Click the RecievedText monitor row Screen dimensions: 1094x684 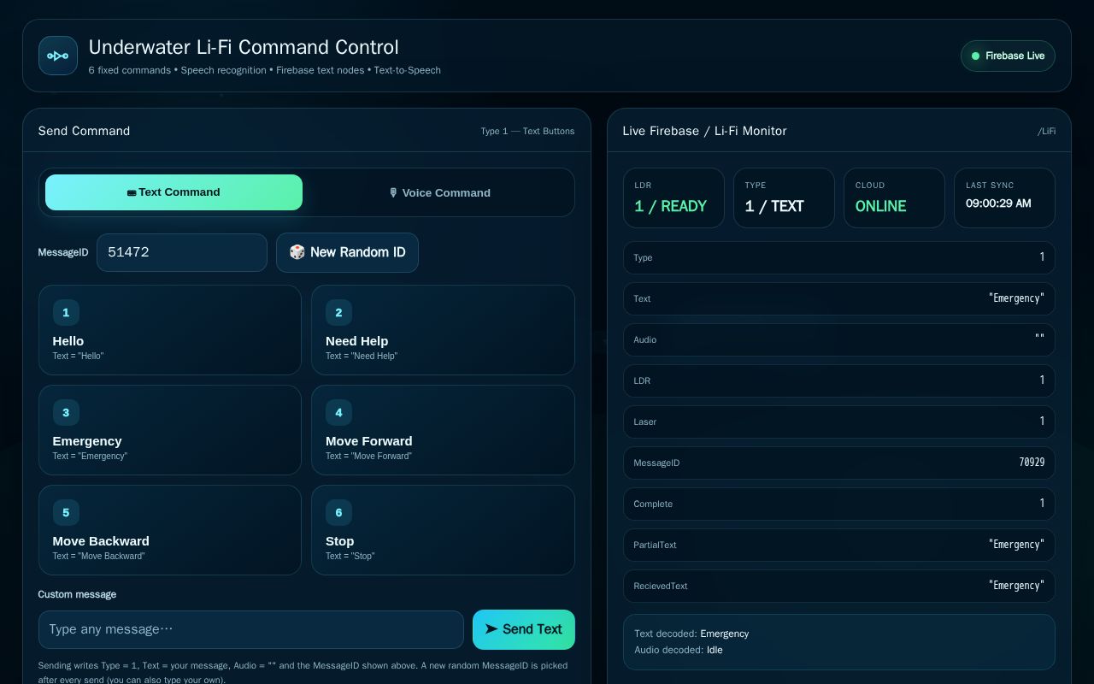click(839, 586)
